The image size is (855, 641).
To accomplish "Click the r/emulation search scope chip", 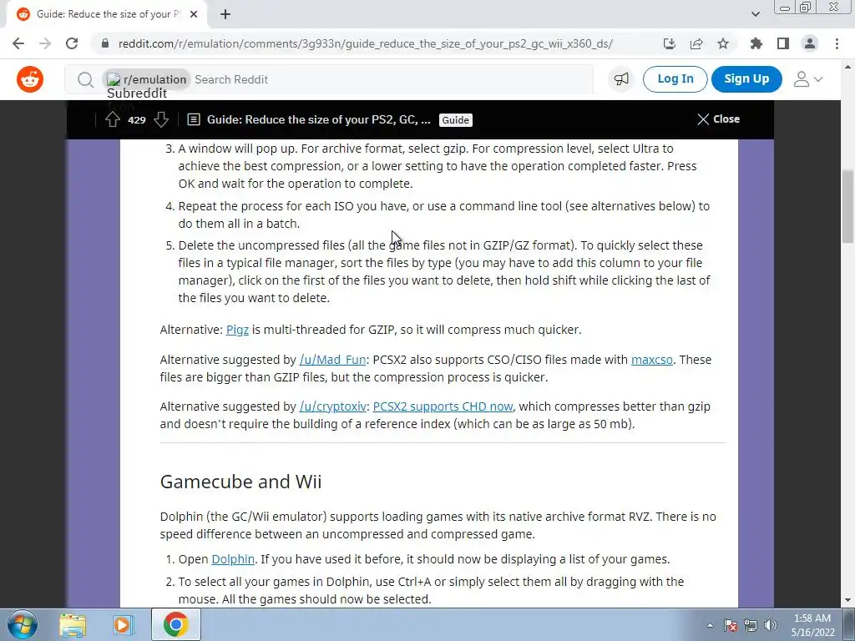I will click(147, 79).
